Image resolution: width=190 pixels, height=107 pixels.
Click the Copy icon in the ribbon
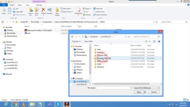pyautogui.click(x=4, y=11)
